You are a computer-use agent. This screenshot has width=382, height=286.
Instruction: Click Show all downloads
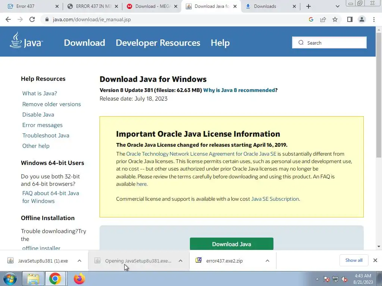354,260
